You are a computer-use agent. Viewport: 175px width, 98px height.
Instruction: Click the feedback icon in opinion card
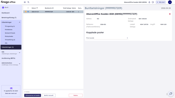point(11,88)
